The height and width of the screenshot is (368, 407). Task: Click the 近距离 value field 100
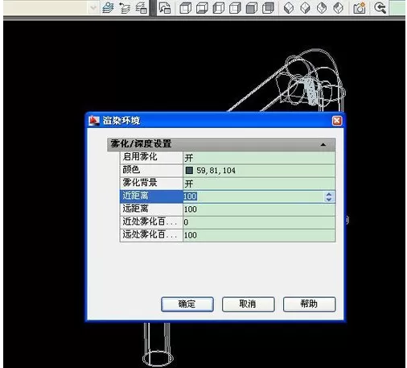point(253,196)
